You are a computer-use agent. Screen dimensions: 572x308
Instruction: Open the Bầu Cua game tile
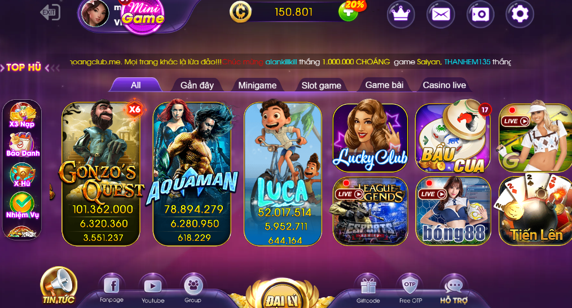coord(453,138)
